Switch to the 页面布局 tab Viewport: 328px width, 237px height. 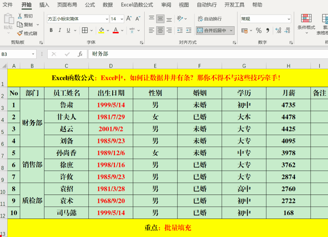67,5
